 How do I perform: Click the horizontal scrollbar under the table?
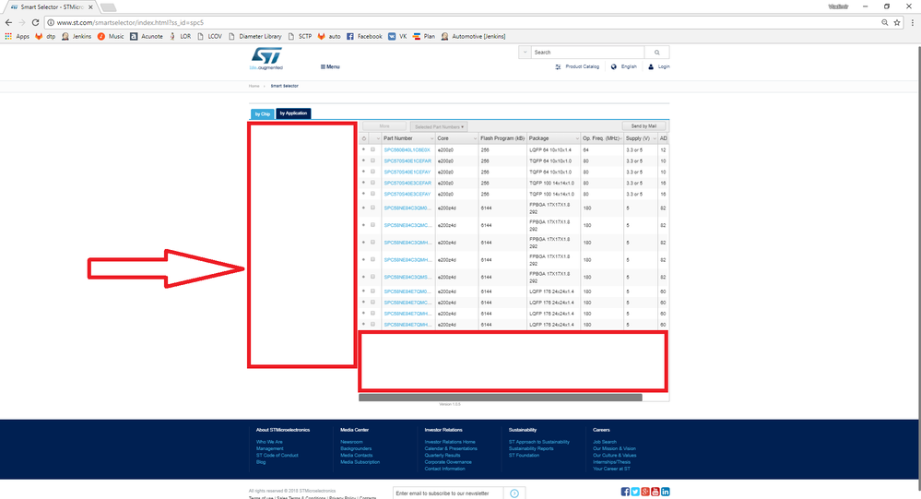pyautogui.click(x=501, y=398)
